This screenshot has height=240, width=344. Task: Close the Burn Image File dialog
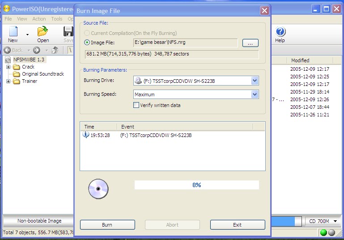tap(264, 10)
